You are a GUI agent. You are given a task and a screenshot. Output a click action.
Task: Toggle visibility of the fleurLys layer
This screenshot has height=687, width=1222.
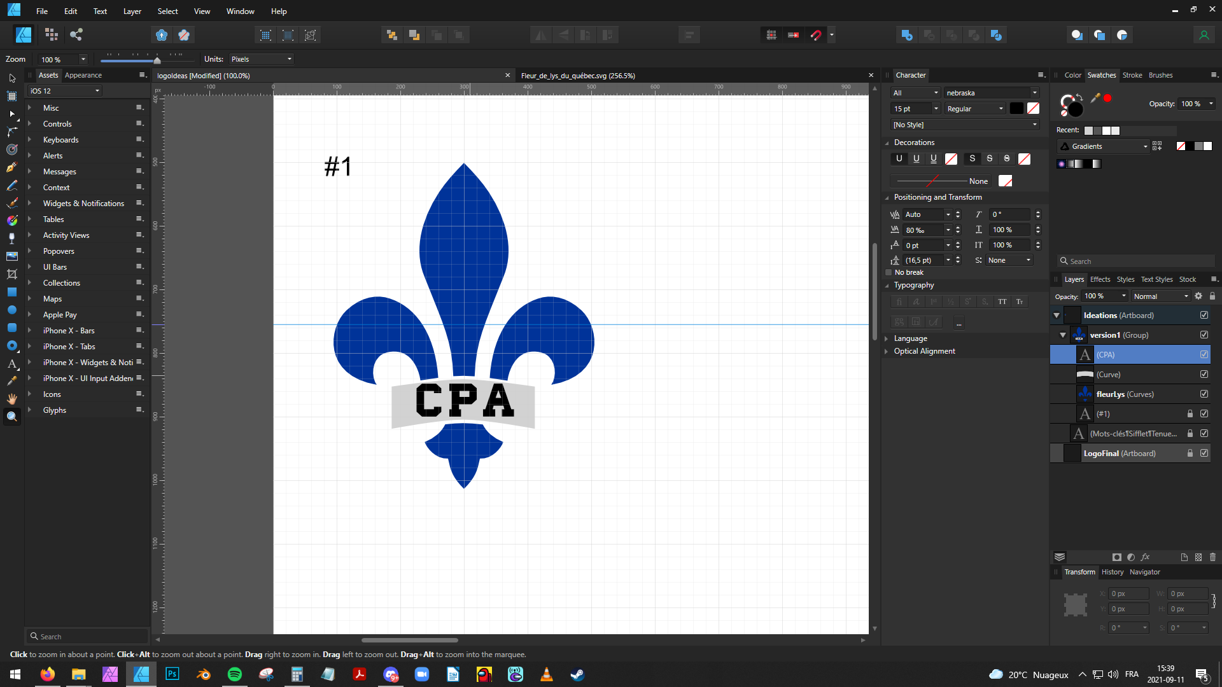[x=1204, y=394]
